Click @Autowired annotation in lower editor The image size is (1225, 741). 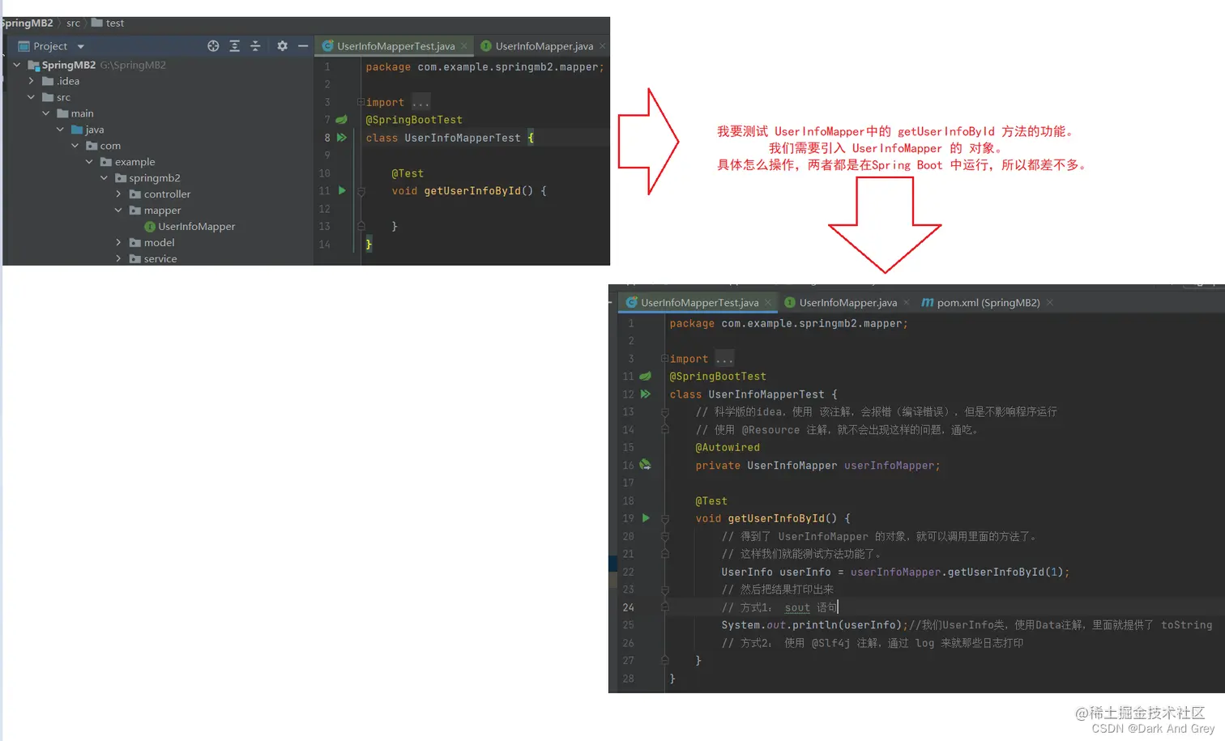(728, 448)
